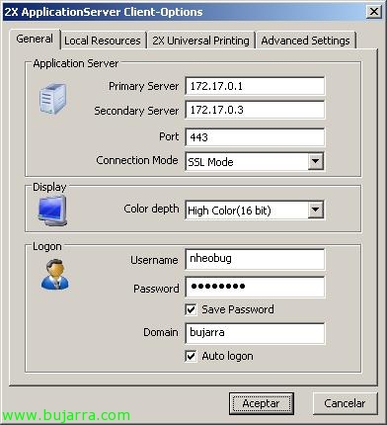Toggle the Save Password checkbox
The image size is (387, 425).
click(x=192, y=309)
